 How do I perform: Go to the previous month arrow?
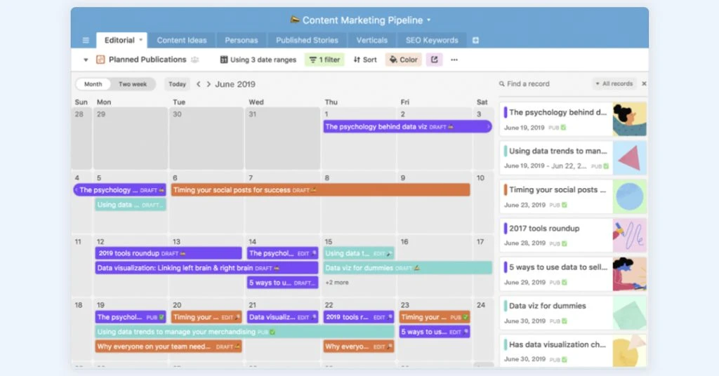[x=199, y=84]
